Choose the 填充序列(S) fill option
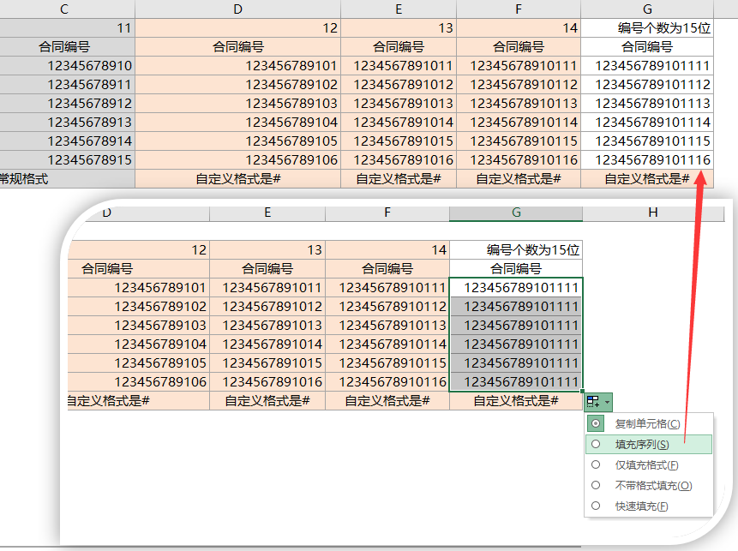This screenshot has width=738, height=551. tap(649, 444)
